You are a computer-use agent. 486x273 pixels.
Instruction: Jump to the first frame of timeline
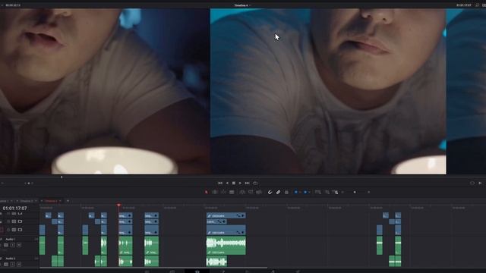pos(220,184)
